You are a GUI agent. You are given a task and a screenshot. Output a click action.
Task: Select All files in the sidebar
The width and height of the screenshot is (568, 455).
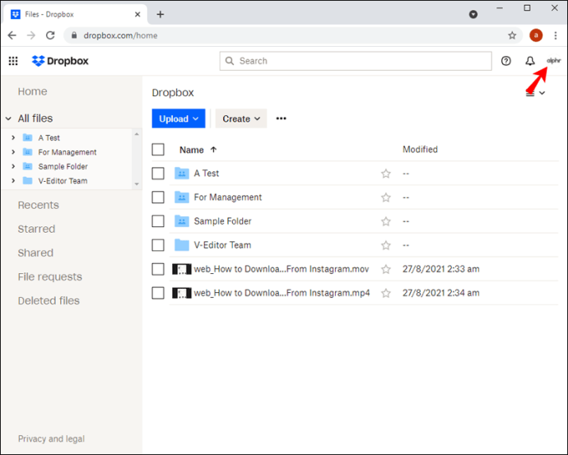35,118
